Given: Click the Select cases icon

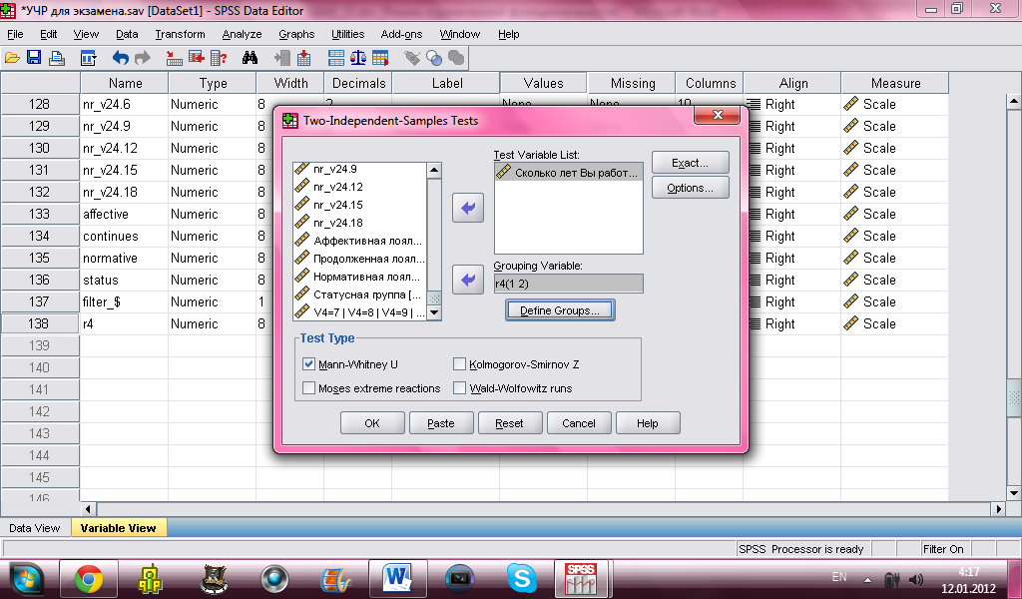Looking at the screenshot, I should [380, 58].
